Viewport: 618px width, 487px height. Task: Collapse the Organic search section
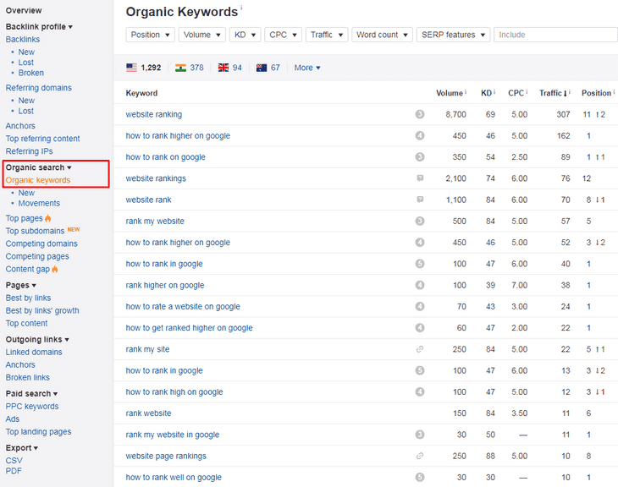[x=38, y=167]
